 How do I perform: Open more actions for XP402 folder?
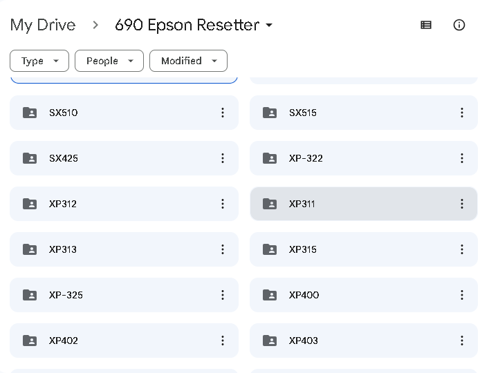click(223, 341)
